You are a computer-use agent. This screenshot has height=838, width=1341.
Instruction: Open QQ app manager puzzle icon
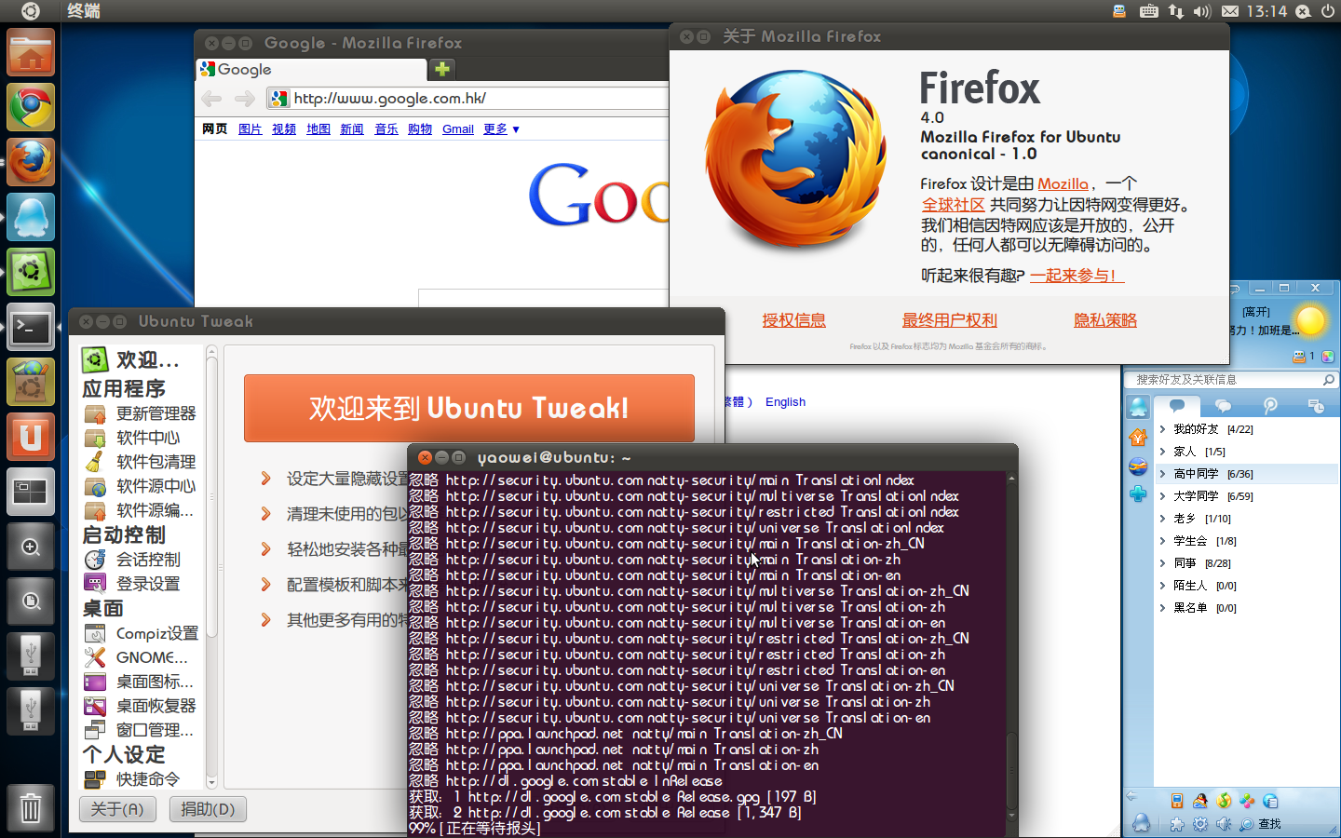tap(1177, 824)
